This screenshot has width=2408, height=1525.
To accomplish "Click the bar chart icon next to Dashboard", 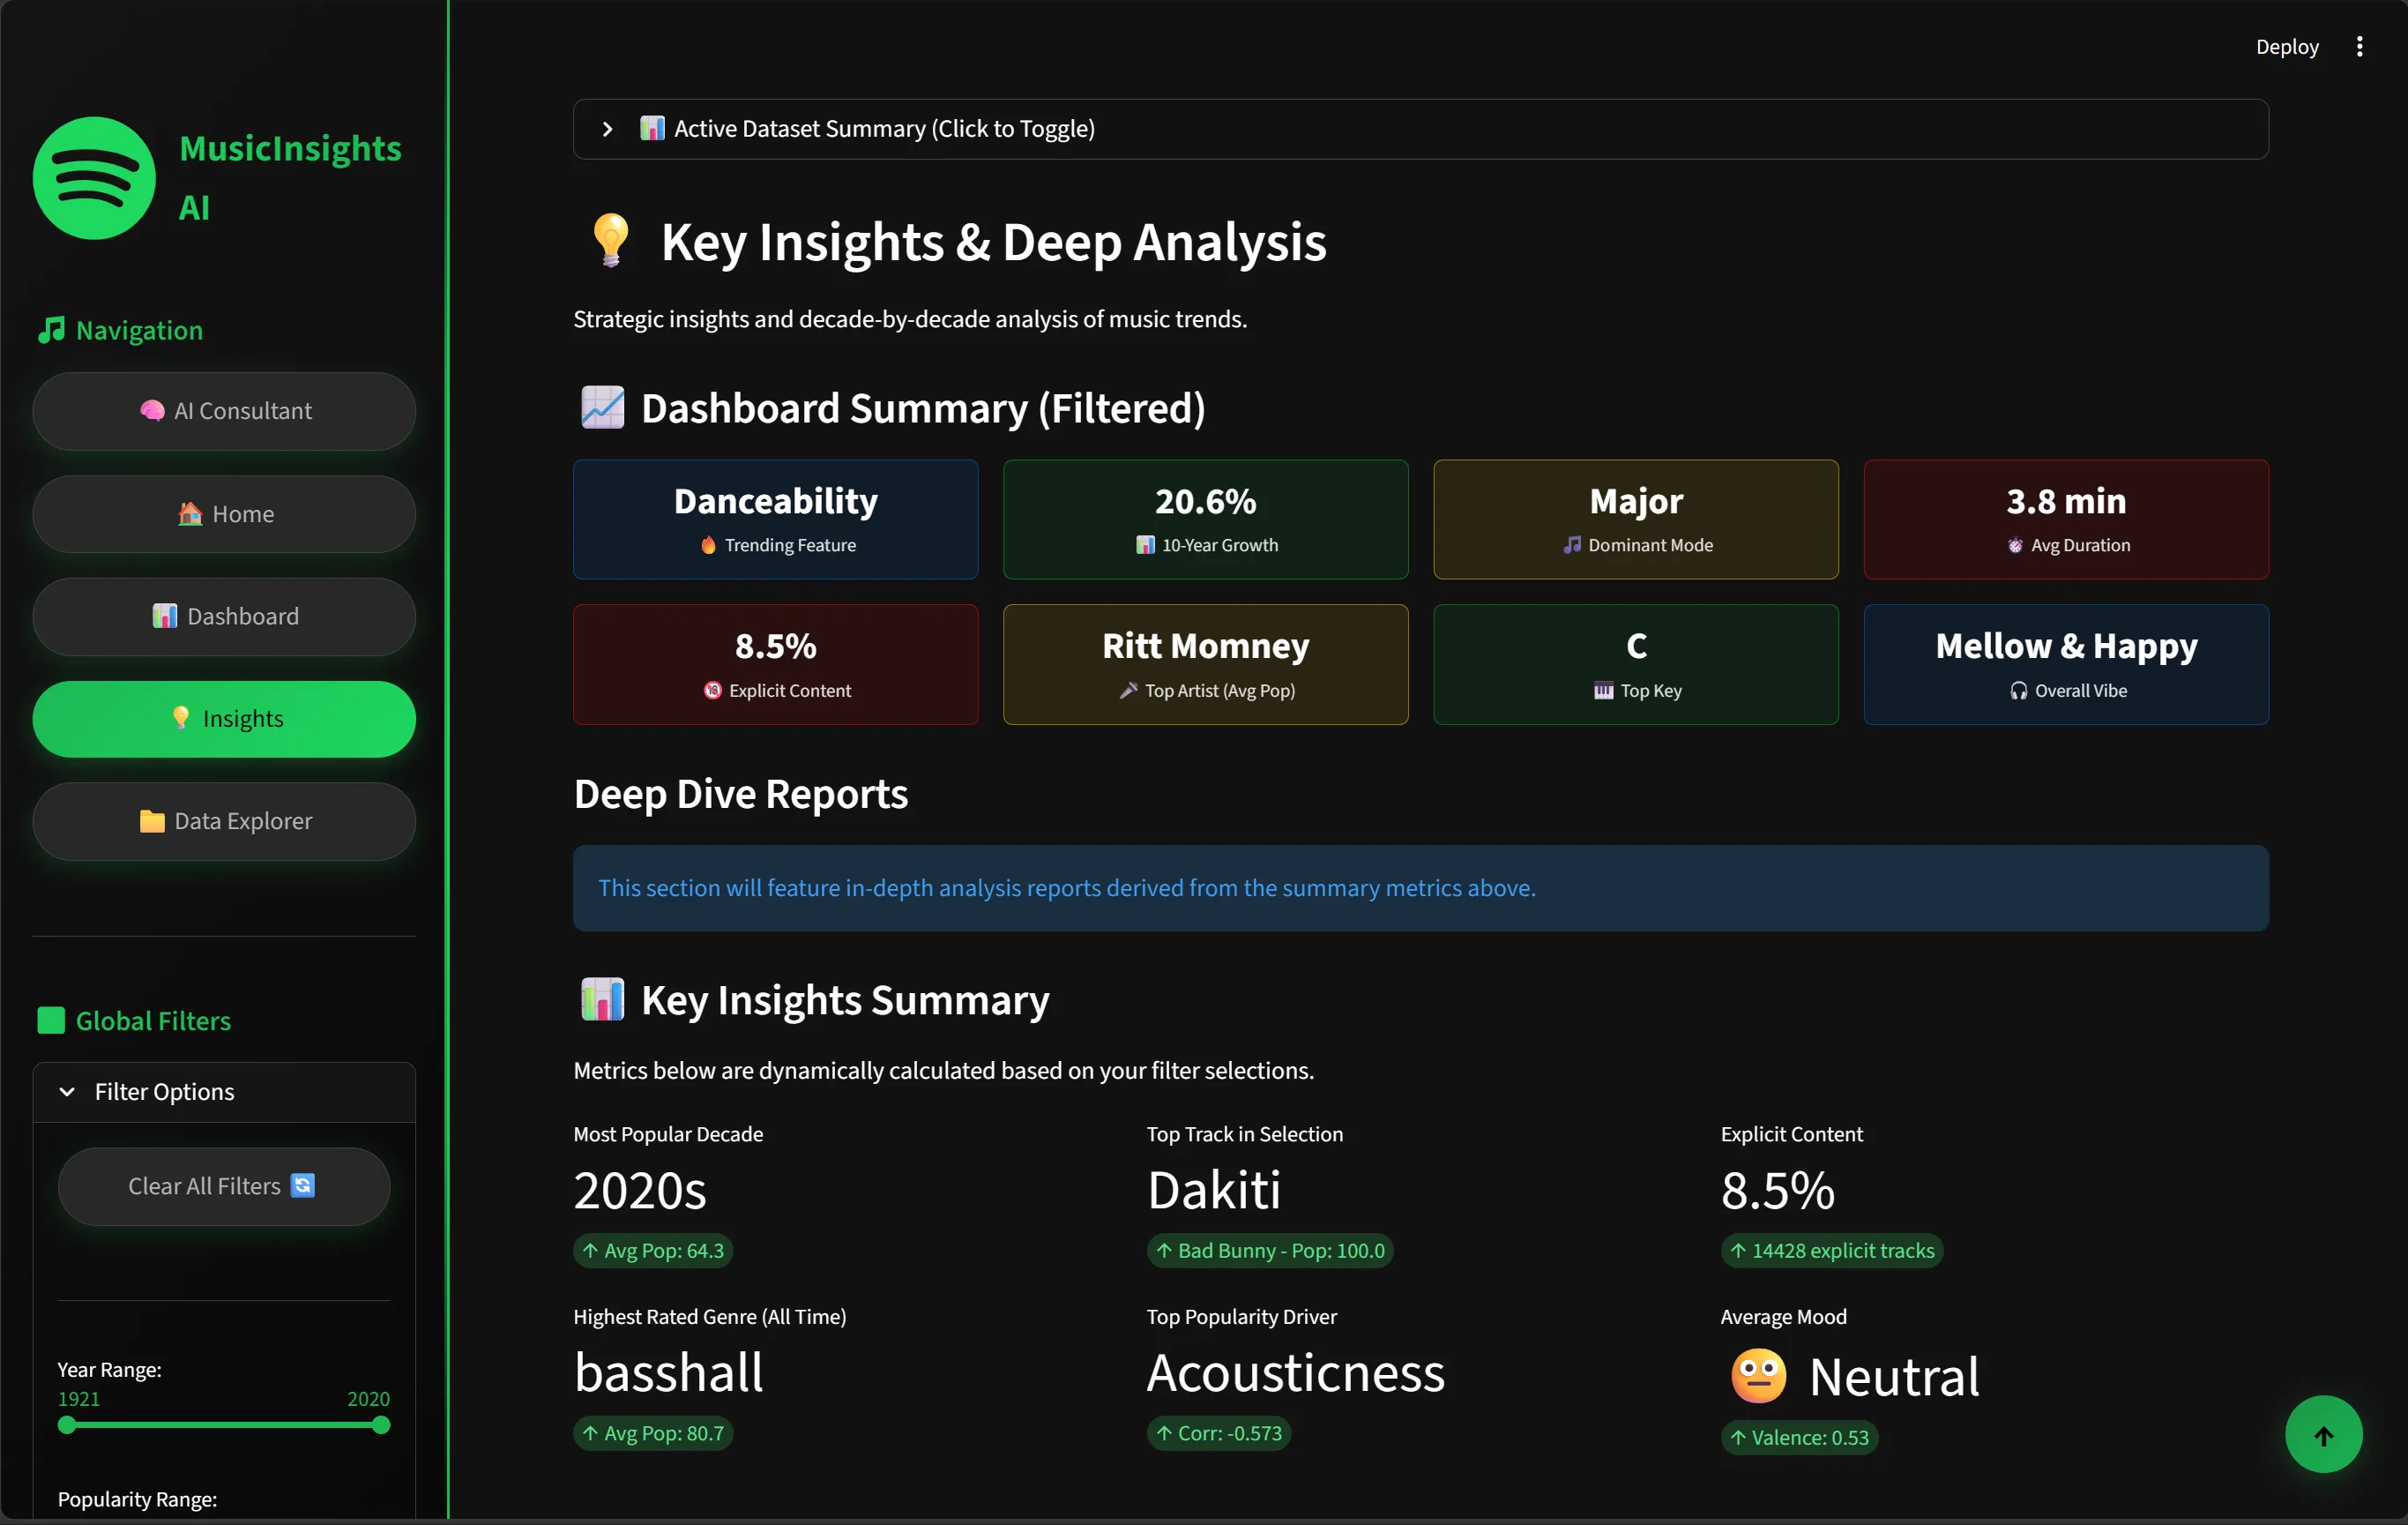I will [x=165, y=616].
